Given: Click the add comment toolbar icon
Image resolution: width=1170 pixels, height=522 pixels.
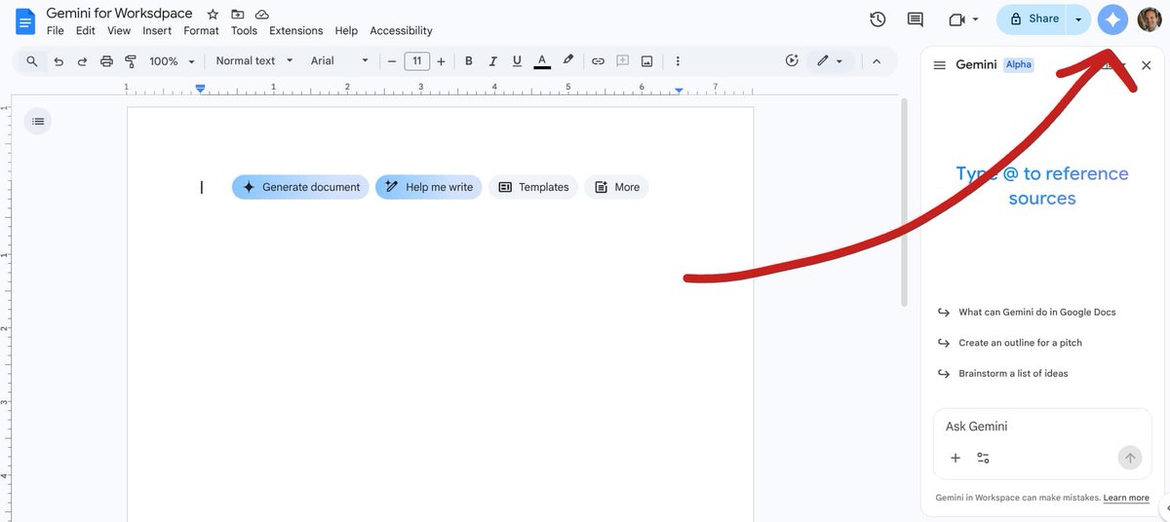Looking at the screenshot, I should click(622, 61).
